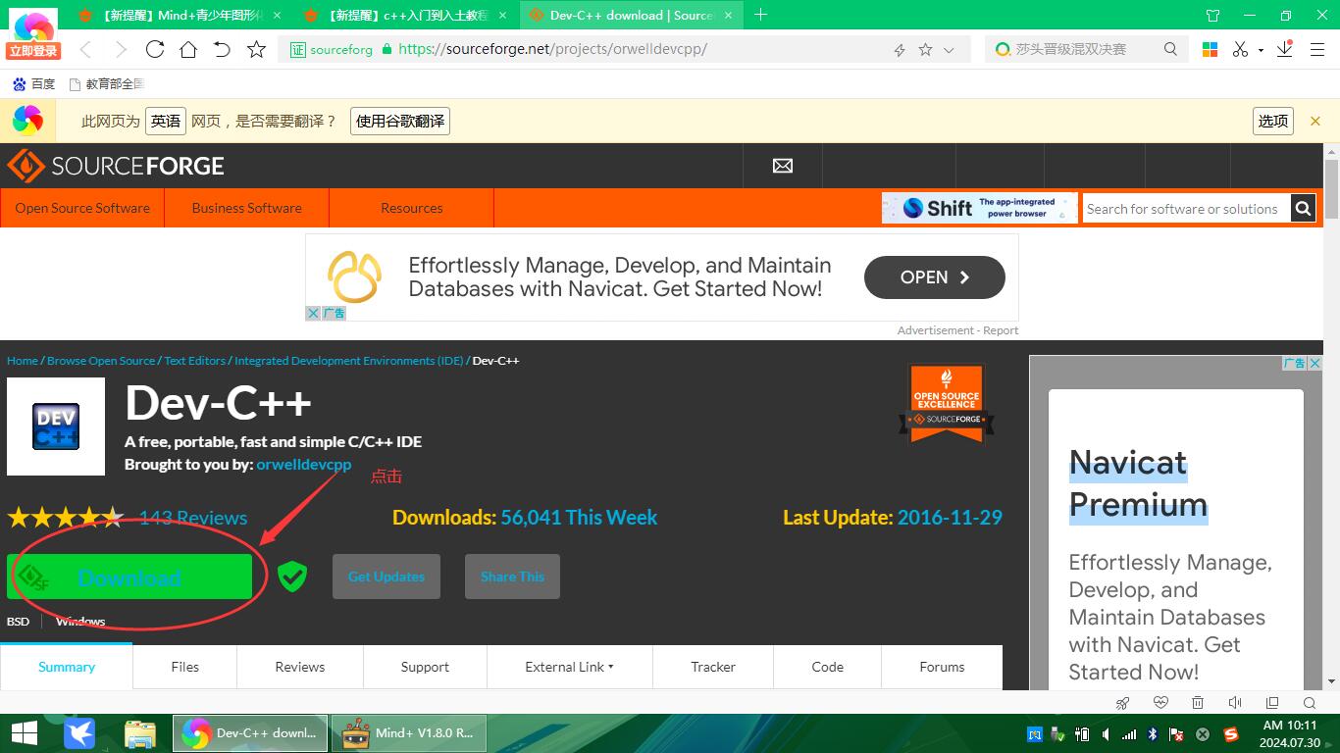Click the search magnifier in browser search box
The width and height of the screenshot is (1340, 753).
pos(1170,49)
